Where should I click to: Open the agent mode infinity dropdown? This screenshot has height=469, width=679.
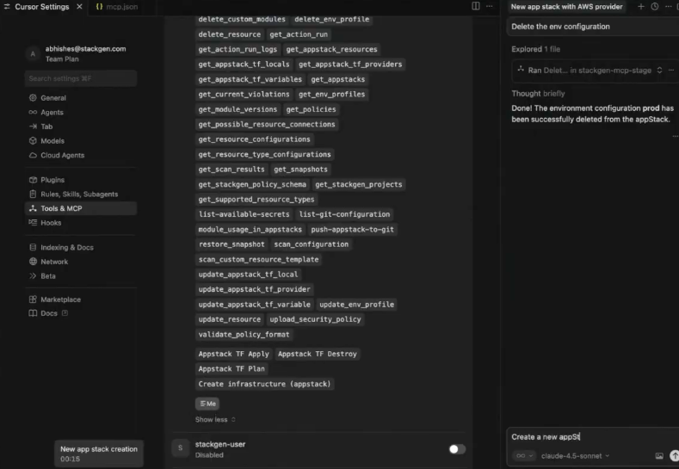tap(524, 455)
